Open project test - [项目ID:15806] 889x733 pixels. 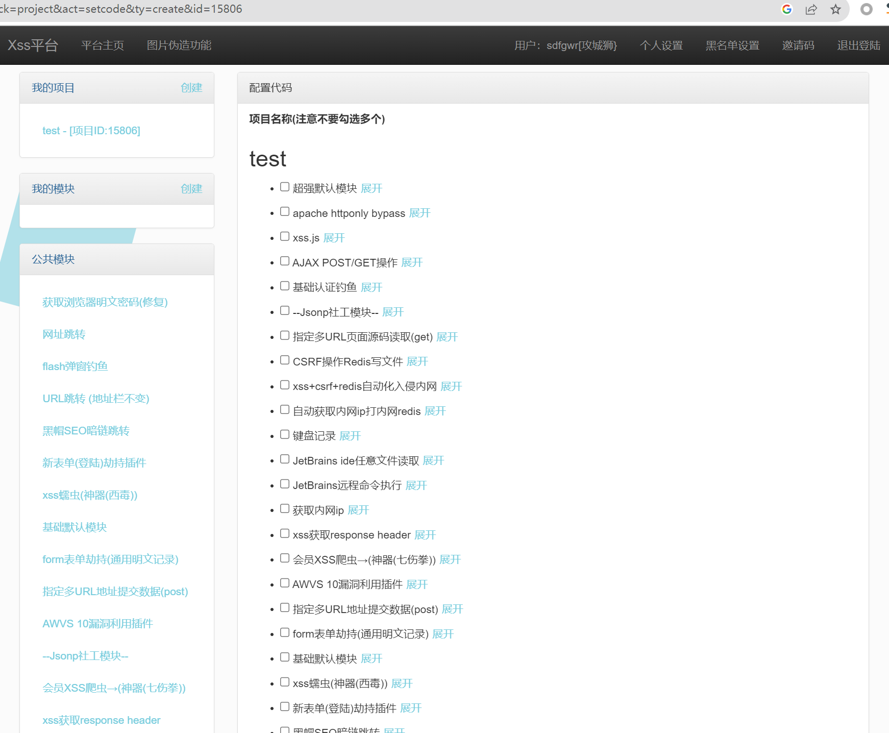[x=91, y=131]
